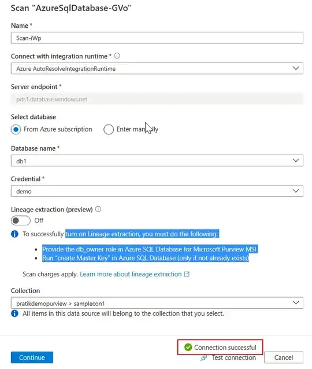Click the green Connection successful checkmark
Image resolution: width=312 pixels, height=369 pixels.
(188, 347)
